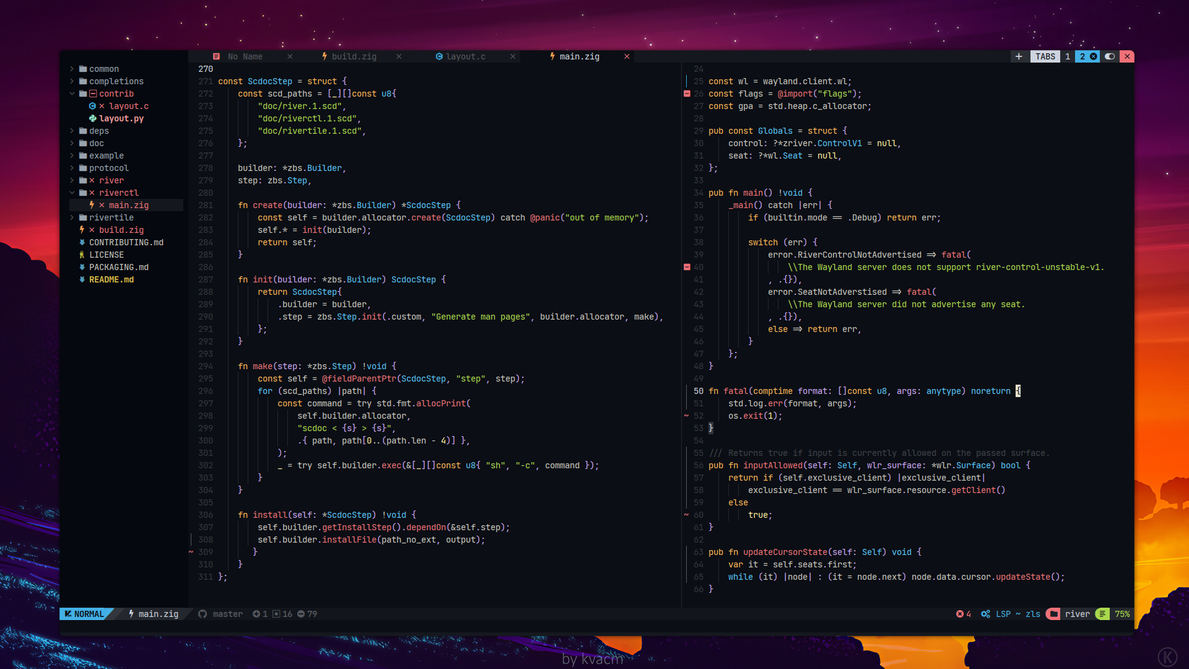Viewport: 1189px width, 669px height.
Task: Toggle the theme switch in the tabline
Action: [x=1110, y=56]
